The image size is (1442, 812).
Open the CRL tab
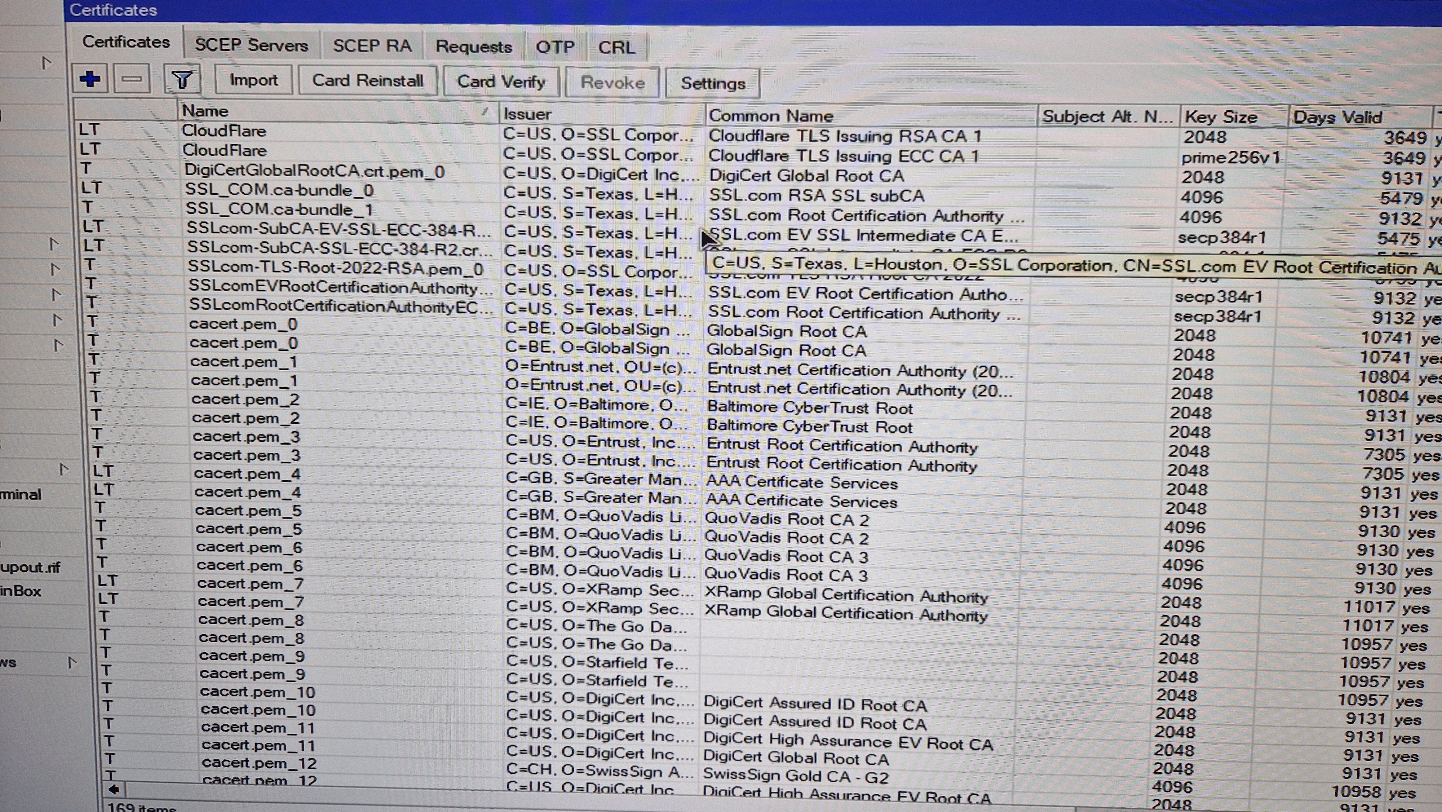point(616,48)
